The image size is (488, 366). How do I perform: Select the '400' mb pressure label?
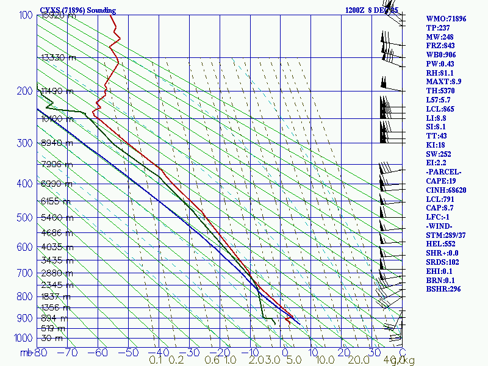coord(24,184)
